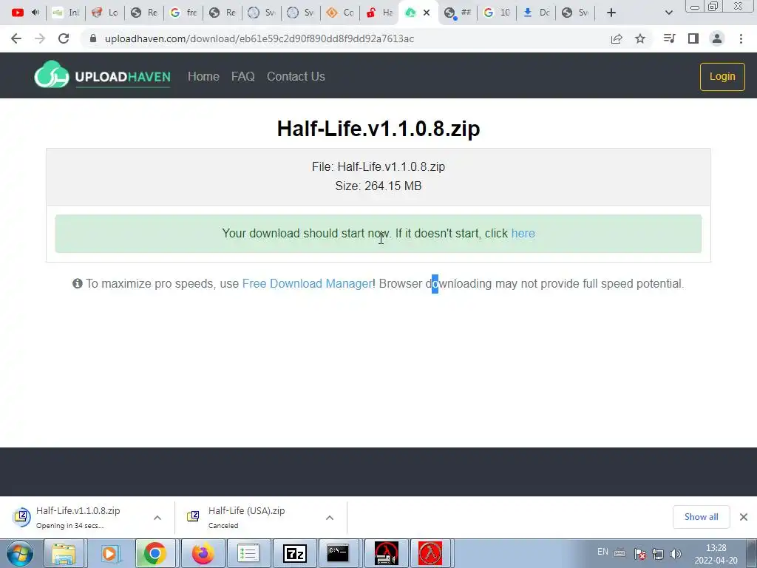The width and height of the screenshot is (757, 568).
Task: Click the Login button
Action: pos(722,76)
